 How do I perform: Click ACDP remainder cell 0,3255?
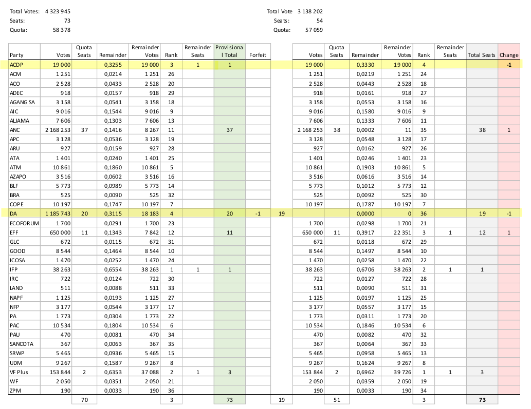[x=113, y=65]
